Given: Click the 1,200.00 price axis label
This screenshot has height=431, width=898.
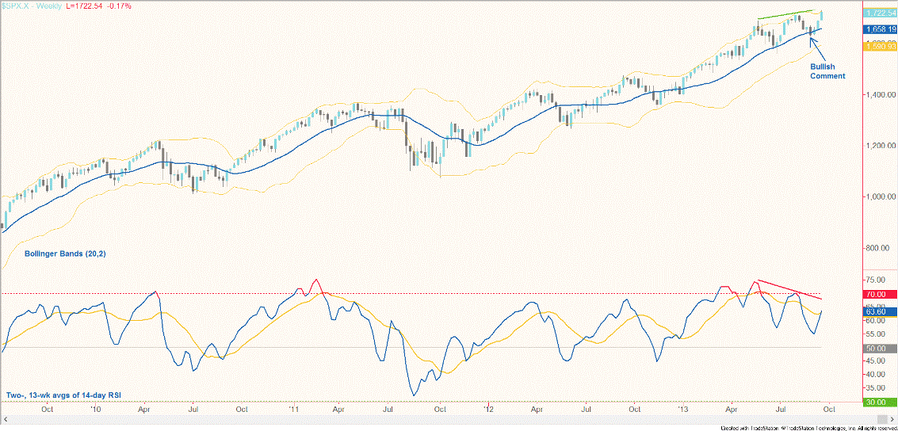Looking at the screenshot, I should point(881,146).
